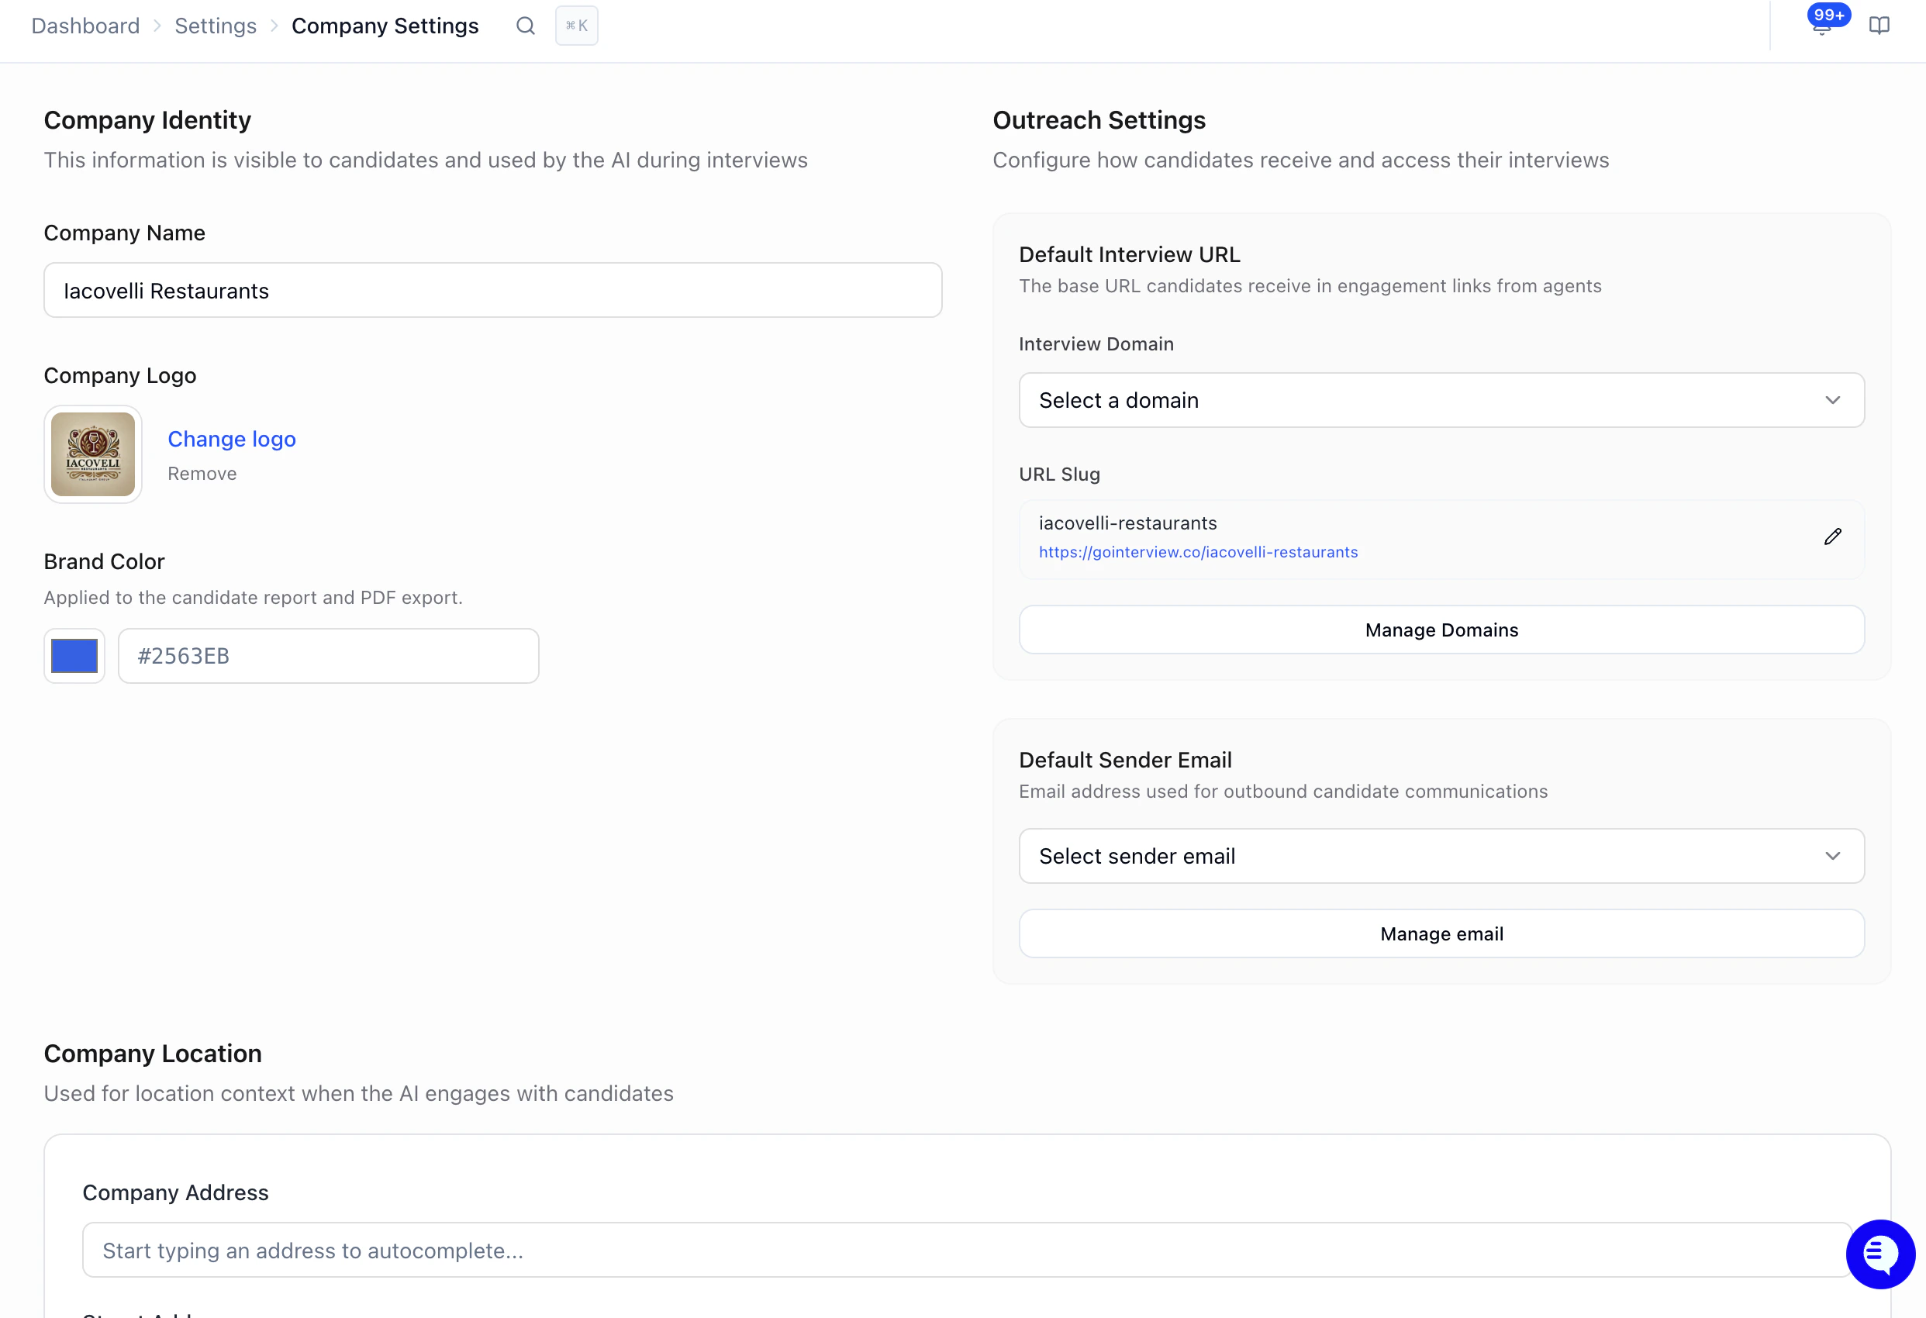
Task: Focus the Company Name input field
Action: coord(493,291)
